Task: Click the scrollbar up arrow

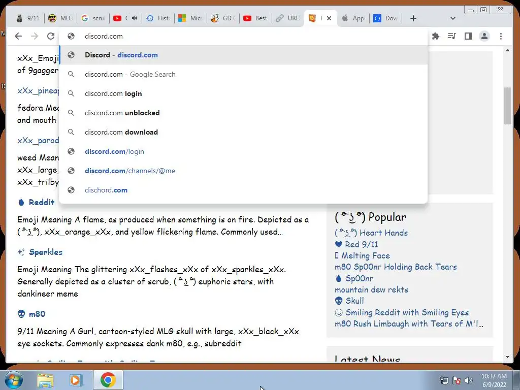Action: 507,50
